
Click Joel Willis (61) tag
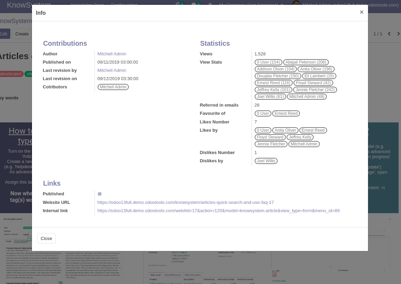click(270, 97)
